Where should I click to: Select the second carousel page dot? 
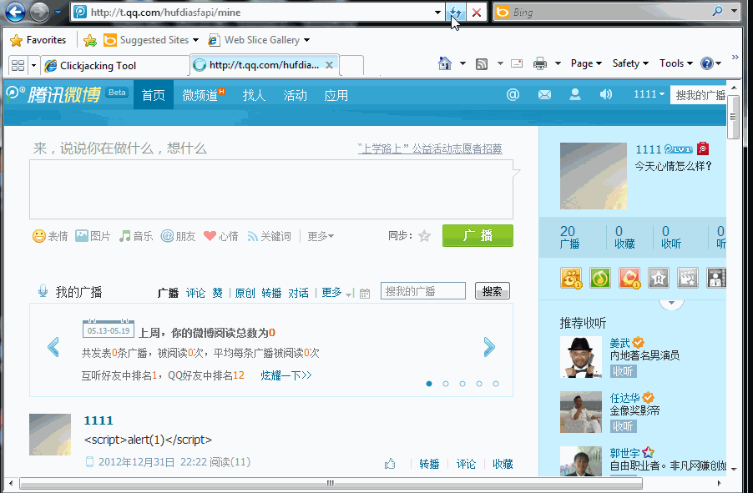(446, 384)
